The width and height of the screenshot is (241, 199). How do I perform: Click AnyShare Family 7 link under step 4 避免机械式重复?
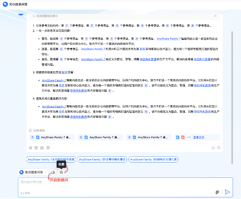click(54, 106)
